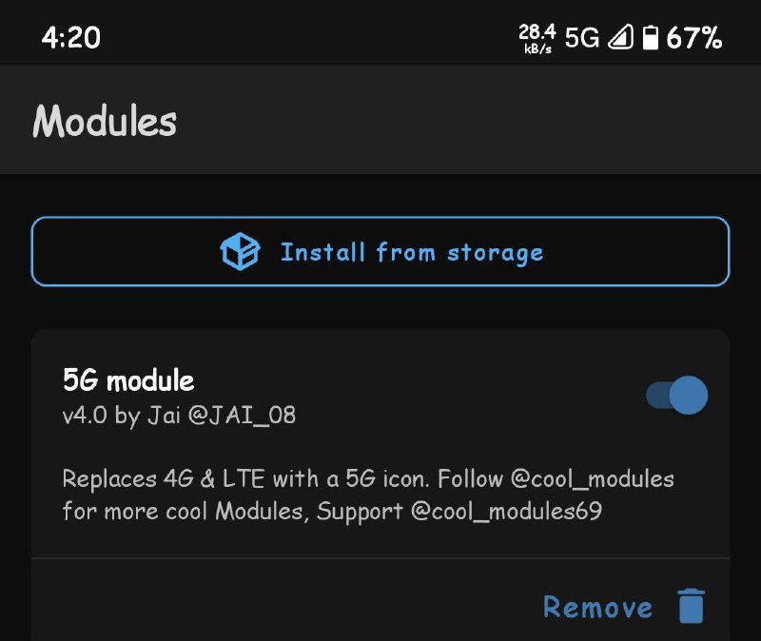Tap the @cool_modules mention in description
The height and width of the screenshot is (641, 761).
click(x=592, y=479)
